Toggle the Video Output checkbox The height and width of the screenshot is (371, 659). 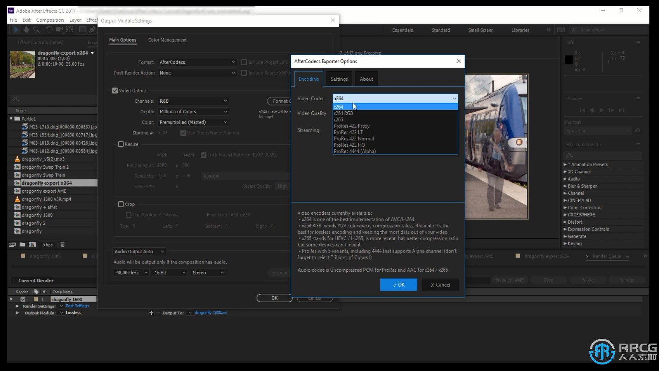click(x=115, y=91)
